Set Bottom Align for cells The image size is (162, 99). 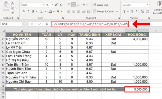coord(78,5)
